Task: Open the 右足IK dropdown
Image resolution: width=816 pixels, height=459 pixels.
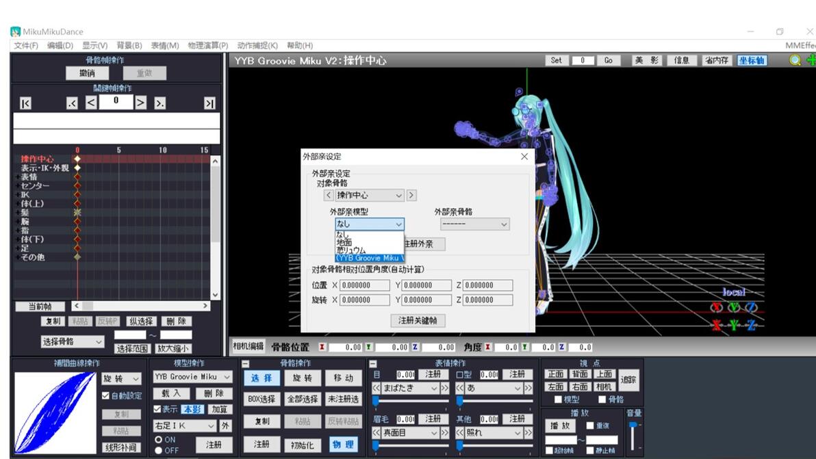Action: point(185,425)
